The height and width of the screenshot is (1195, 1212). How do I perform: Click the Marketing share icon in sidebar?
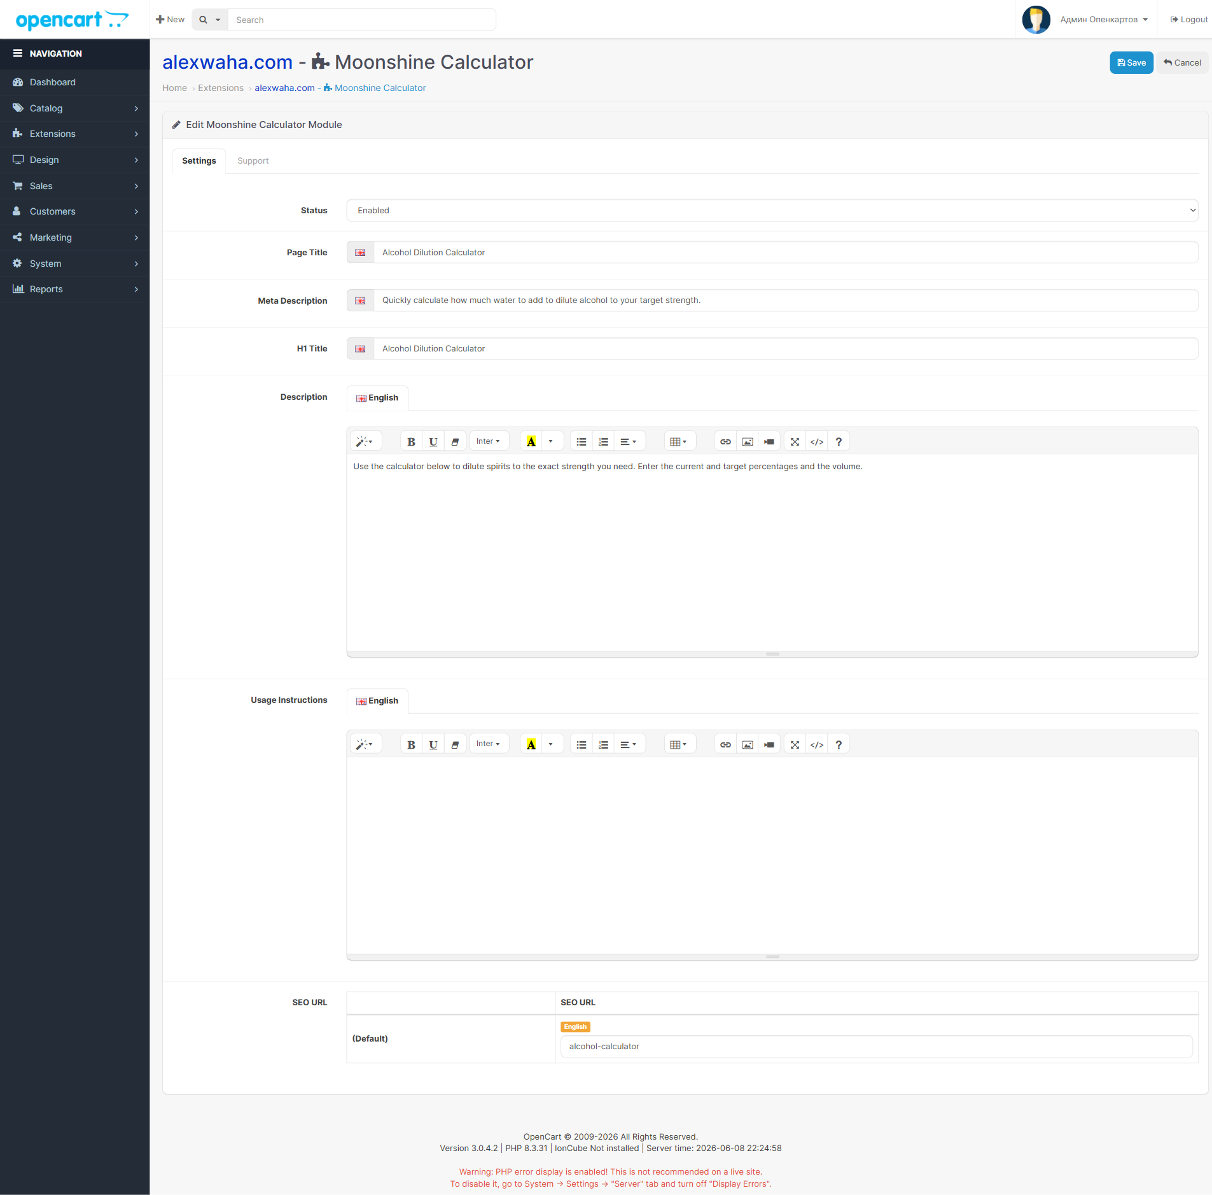click(x=18, y=237)
